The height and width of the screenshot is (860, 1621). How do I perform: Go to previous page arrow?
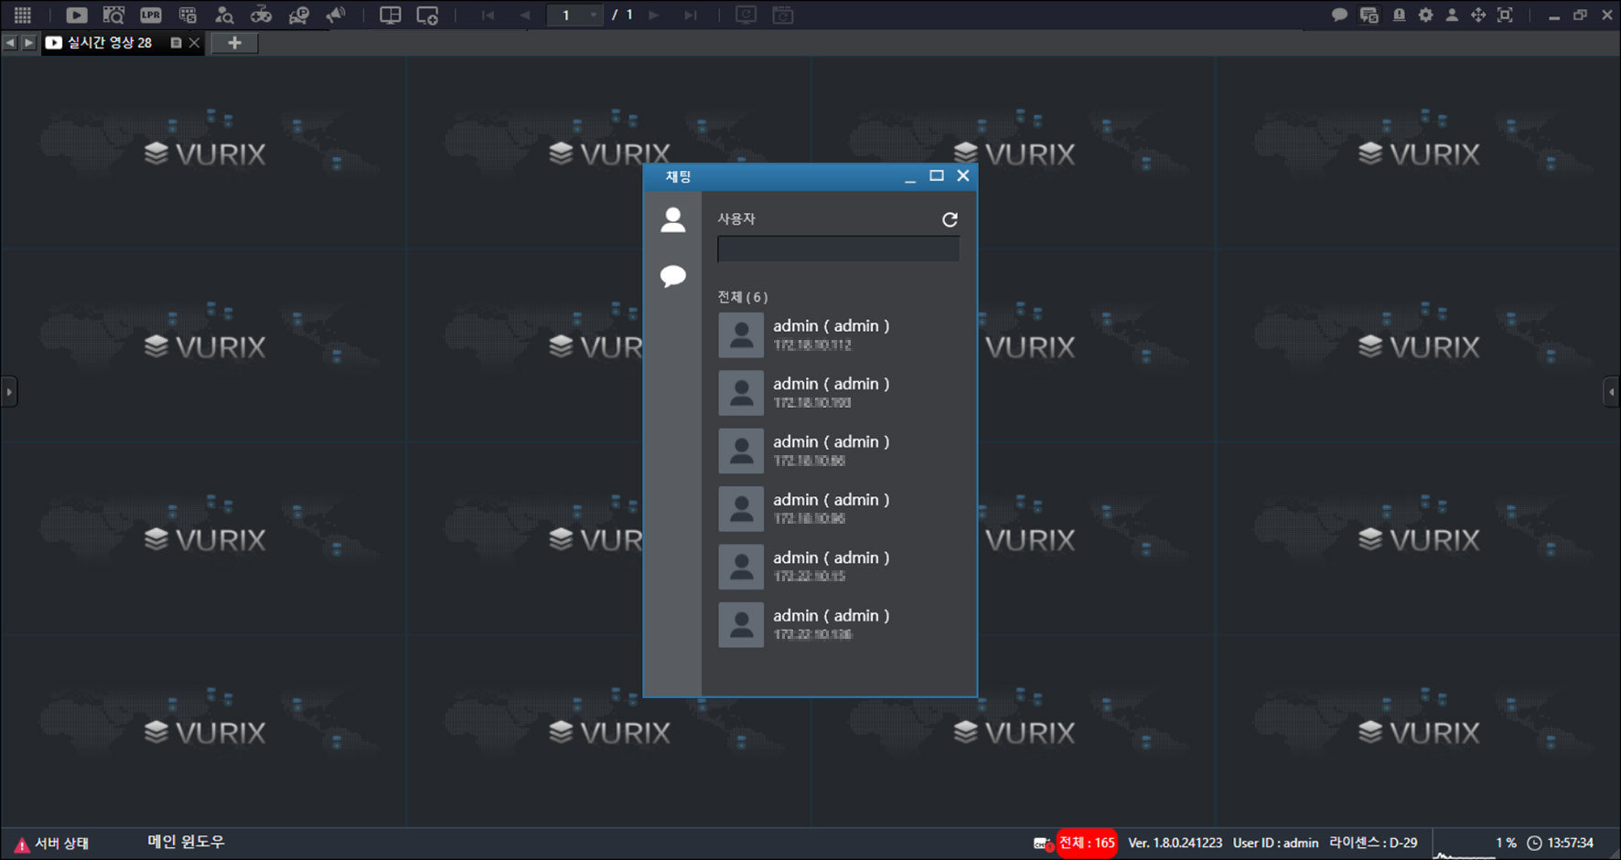pyautogui.click(x=524, y=15)
